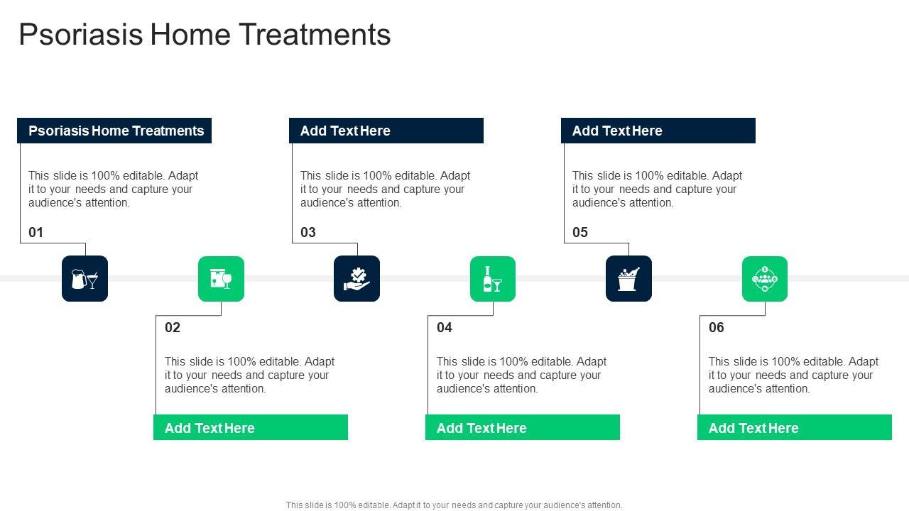Click the ice bucket with bottle icon
The width and height of the screenshot is (909, 511).
628,279
